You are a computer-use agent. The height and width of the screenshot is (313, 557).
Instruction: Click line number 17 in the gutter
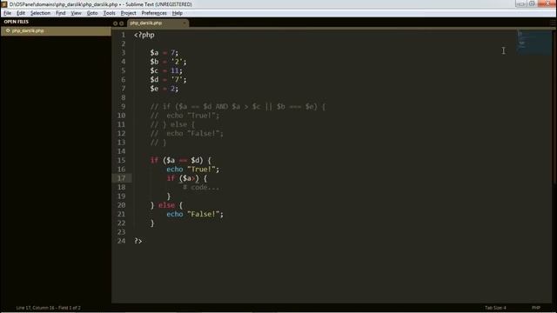tap(122, 178)
